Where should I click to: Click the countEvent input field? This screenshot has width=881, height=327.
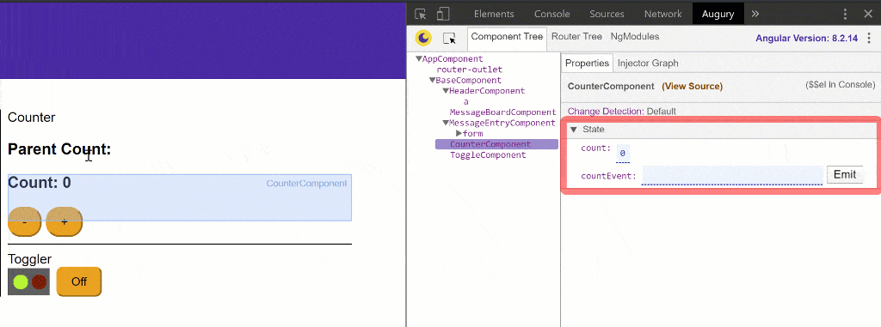(732, 175)
